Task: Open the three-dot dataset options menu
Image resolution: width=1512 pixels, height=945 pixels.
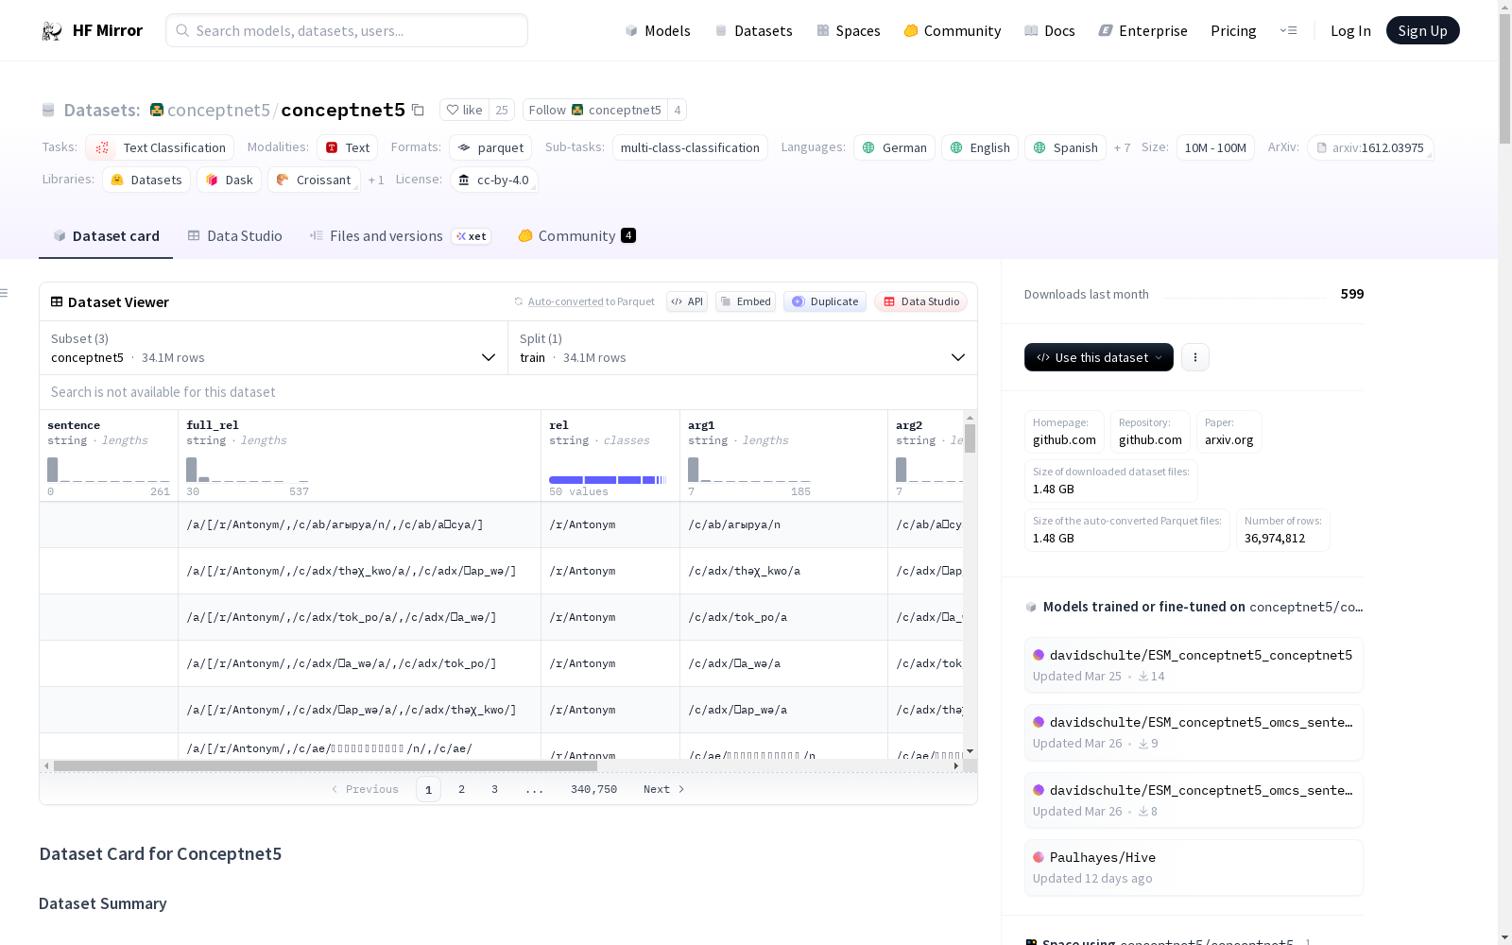Action: pos(1195,357)
